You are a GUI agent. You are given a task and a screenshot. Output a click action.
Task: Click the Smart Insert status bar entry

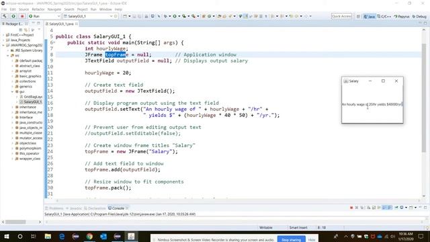298,227
